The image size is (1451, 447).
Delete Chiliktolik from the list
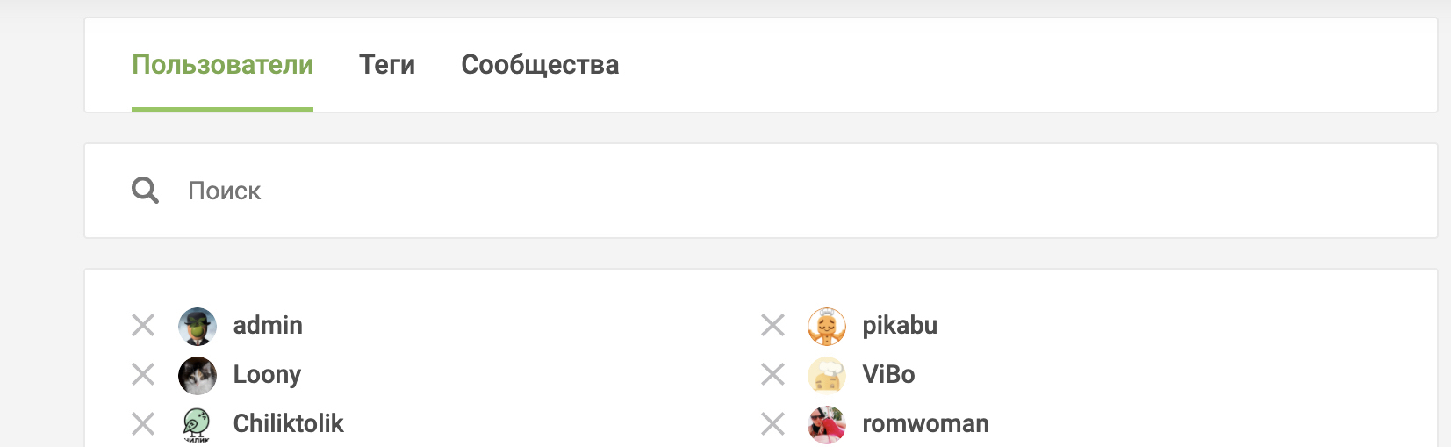pos(143,424)
